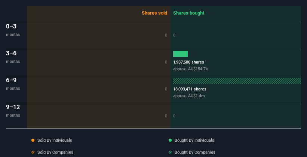Click the 9–12 months row label
Screen dimensions: 307x157
[x=13, y=111]
